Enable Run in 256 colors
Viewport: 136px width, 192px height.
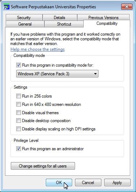18,96
